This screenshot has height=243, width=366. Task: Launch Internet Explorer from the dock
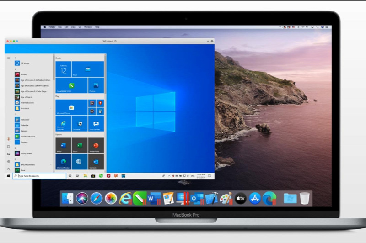coord(125,199)
